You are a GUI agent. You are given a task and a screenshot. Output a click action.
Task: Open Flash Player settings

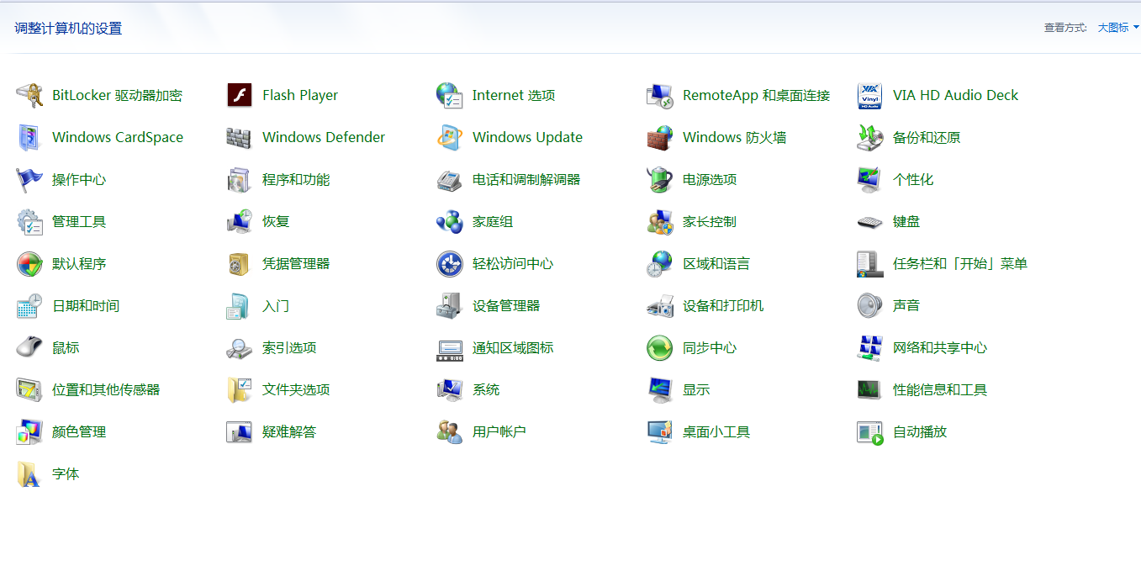click(300, 95)
